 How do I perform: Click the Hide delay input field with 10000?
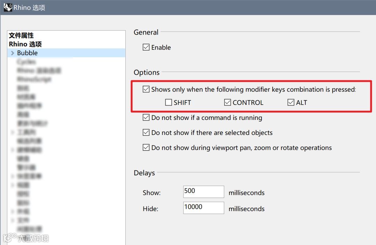[x=204, y=208]
